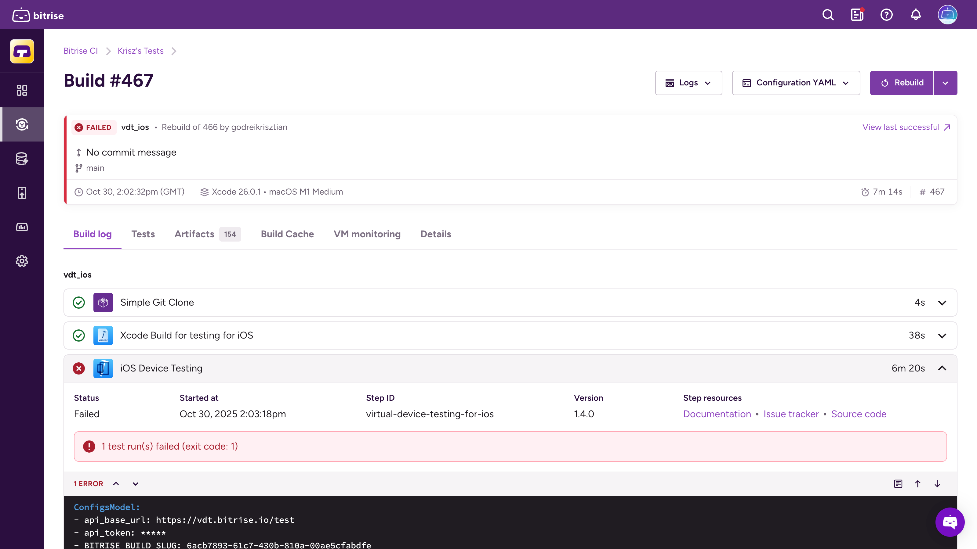This screenshot has width=977, height=549.
Task: Toggle log line wrapping icon
Action: pos(898,484)
